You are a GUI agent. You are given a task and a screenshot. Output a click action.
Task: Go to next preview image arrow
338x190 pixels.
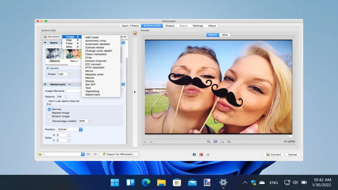tap(151, 141)
